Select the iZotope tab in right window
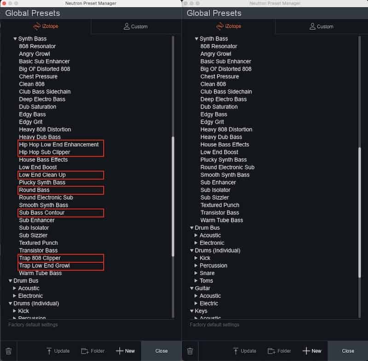Screen dimensions: 368x361 229,26
